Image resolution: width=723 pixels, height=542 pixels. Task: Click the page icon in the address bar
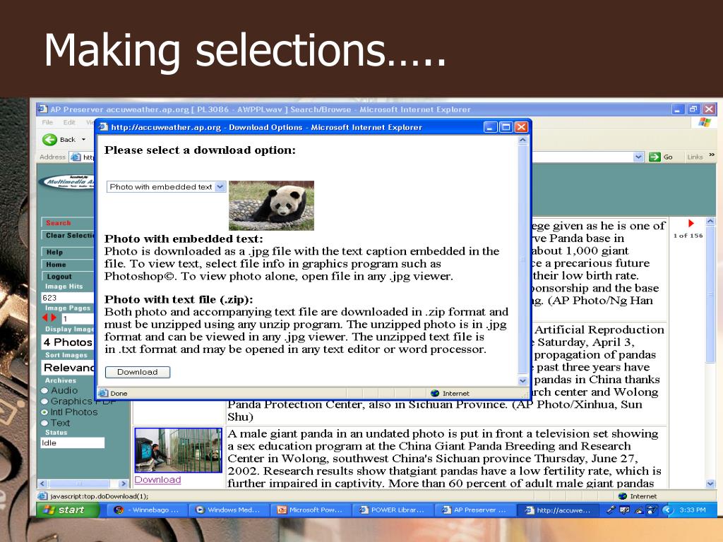[x=76, y=157]
